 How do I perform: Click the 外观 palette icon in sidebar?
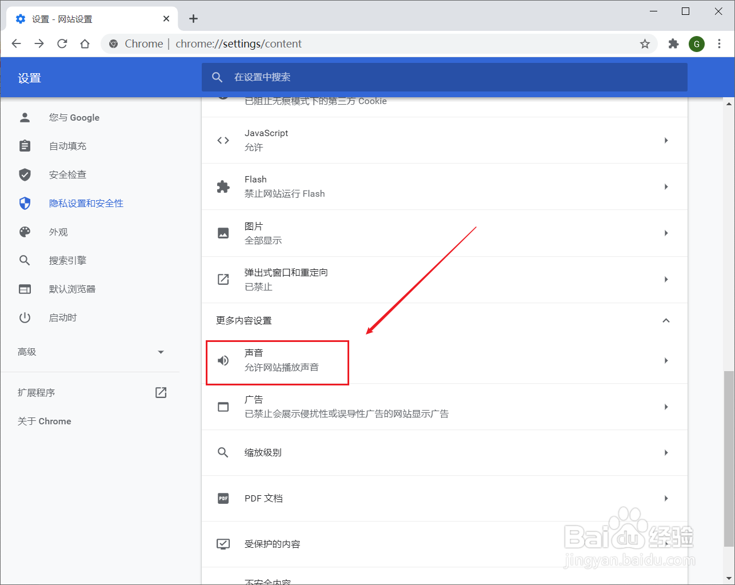(x=25, y=232)
